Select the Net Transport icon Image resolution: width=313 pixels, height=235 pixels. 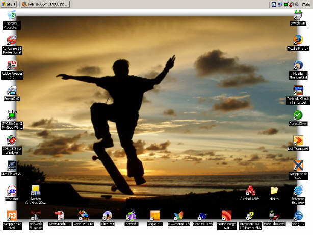click(298, 143)
